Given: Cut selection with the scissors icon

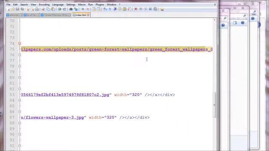Looking at the screenshot, I should point(43,9).
